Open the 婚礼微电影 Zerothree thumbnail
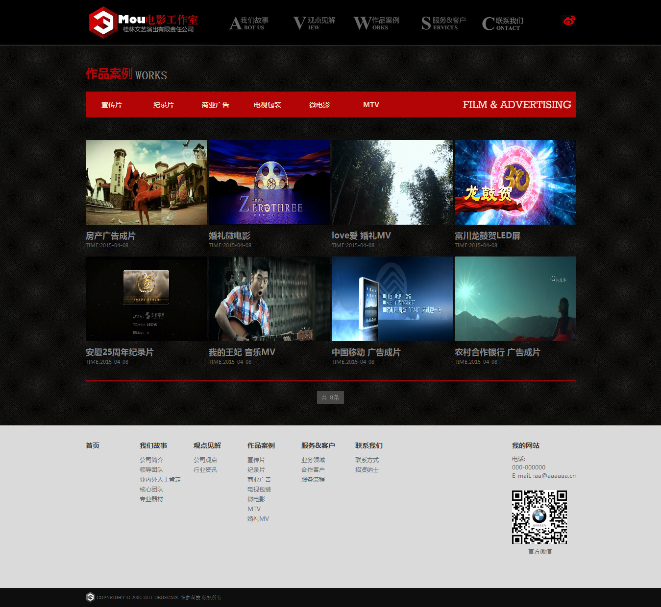The image size is (661, 607). pos(269,182)
